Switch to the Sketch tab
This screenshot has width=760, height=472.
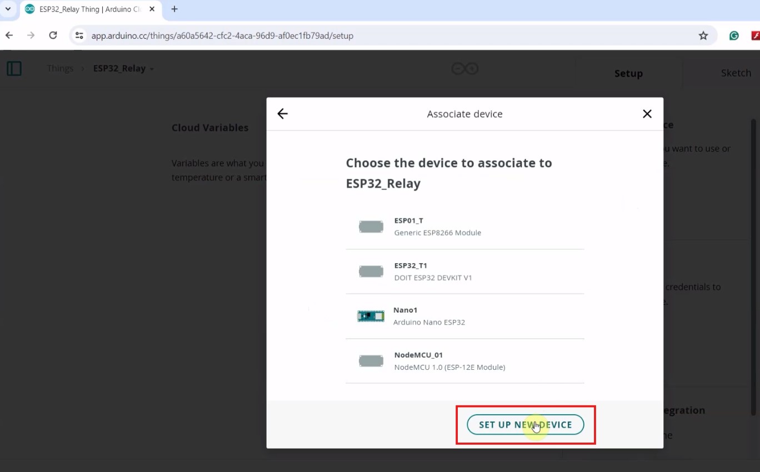coord(736,73)
